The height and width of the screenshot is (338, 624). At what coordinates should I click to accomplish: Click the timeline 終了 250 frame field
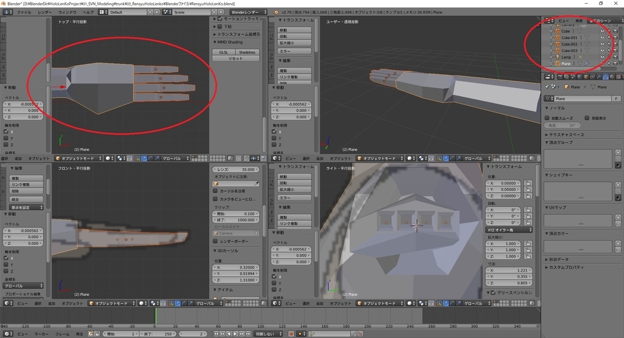(158, 334)
